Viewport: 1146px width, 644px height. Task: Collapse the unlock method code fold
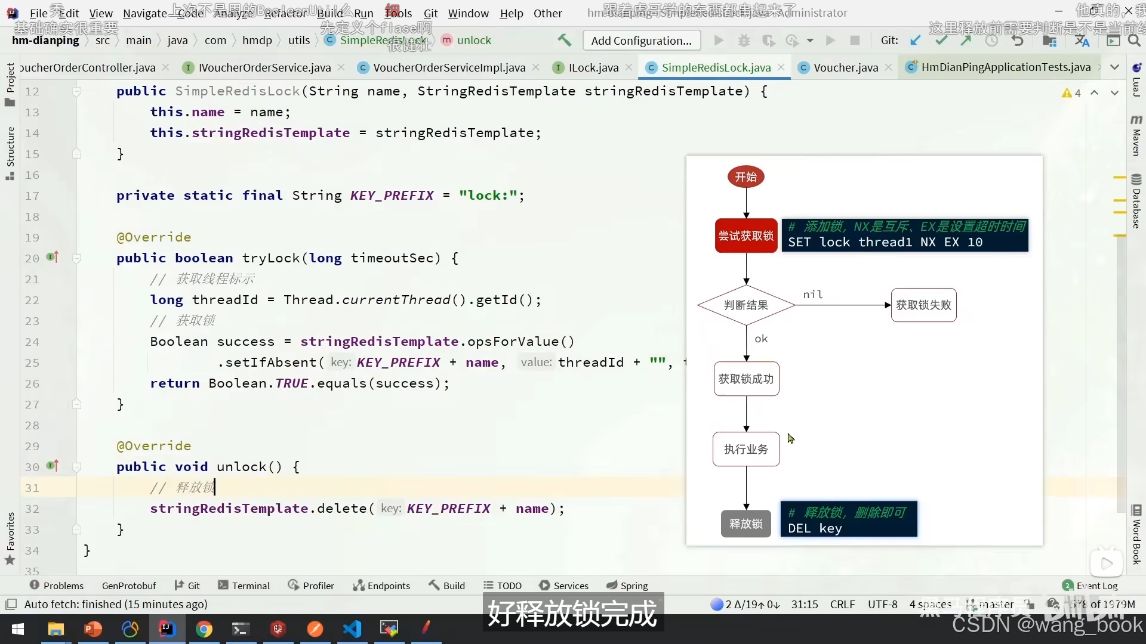click(x=76, y=467)
